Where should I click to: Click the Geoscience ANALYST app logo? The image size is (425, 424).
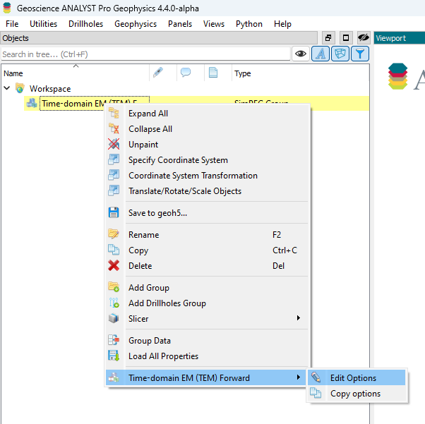pos(7,8)
